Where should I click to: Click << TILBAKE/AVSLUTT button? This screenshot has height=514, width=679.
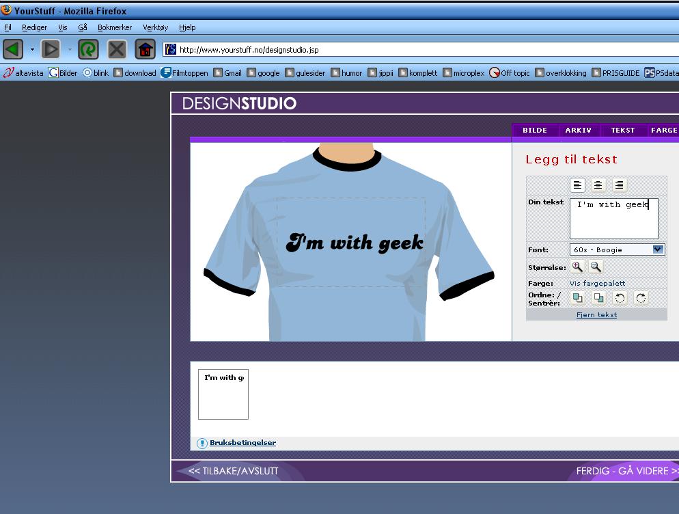pos(233,471)
